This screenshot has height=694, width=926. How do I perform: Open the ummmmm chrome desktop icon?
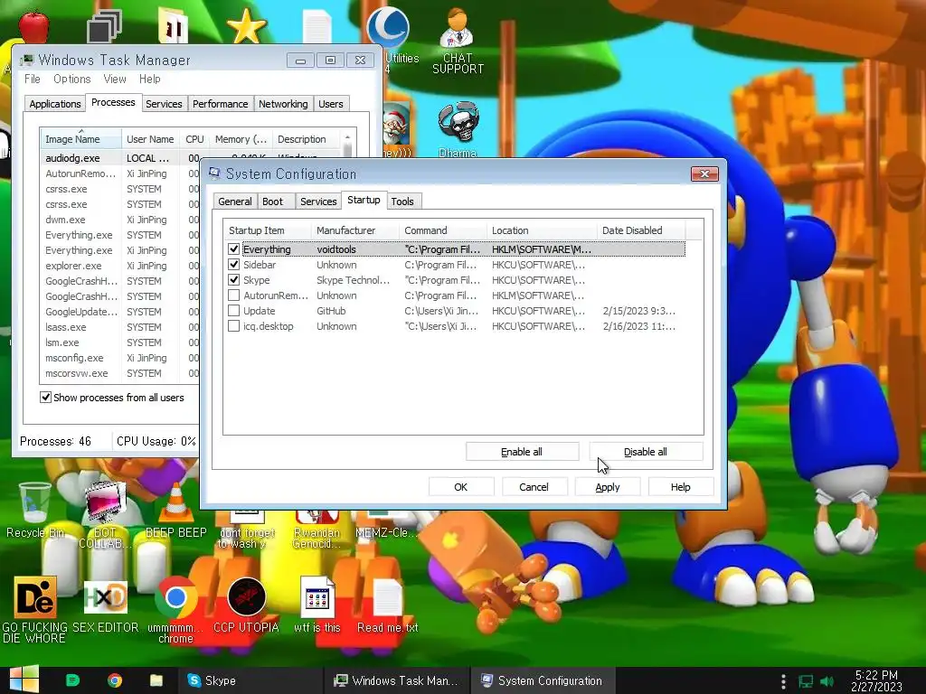pyautogui.click(x=176, y=610)
